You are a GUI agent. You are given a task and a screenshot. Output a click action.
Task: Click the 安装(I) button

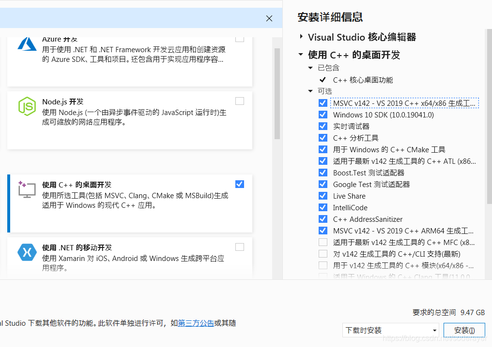[464, 330]
